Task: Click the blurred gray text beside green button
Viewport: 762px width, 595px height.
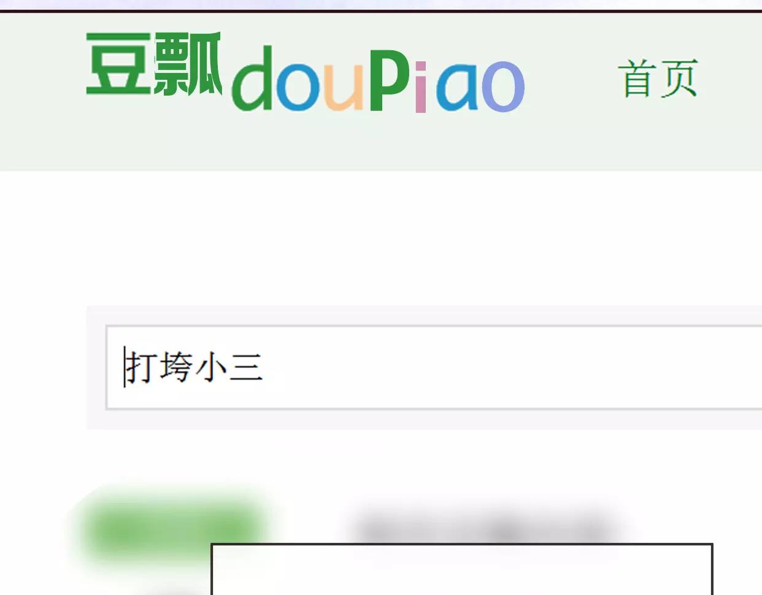Action: click(x=485, y=528)
